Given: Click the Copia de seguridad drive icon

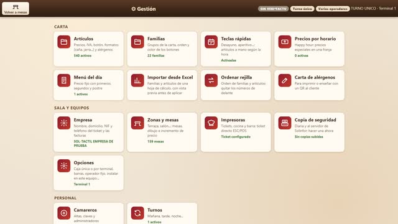Looking at the screenshot, I should pyautogui.click(x=285, y=123).
